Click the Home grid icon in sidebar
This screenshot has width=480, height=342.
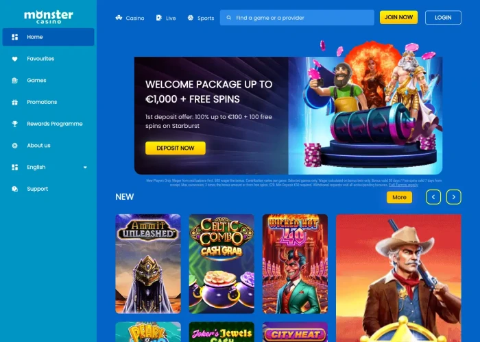coord(14,37)
